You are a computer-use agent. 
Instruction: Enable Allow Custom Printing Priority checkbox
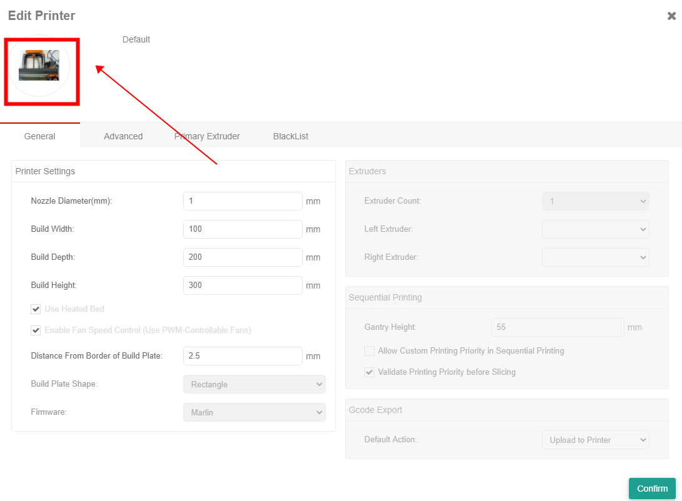click(369, 351)
